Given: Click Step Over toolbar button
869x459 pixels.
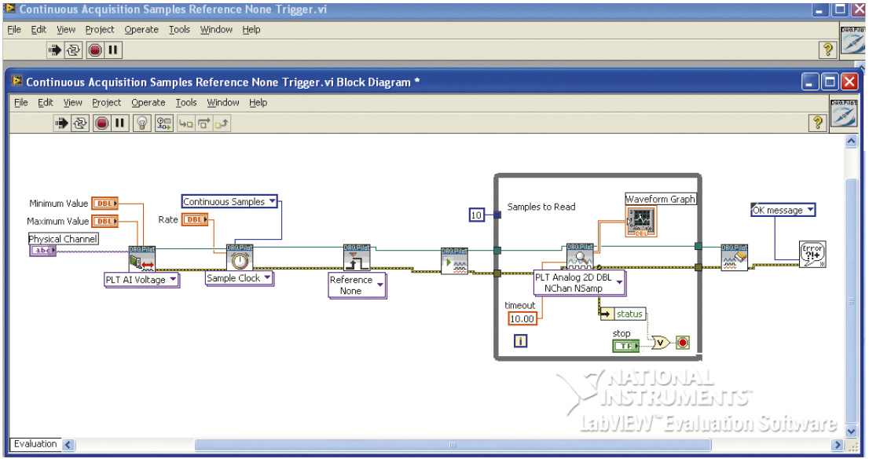Looking at the screenshot, I should click(204, 123).
